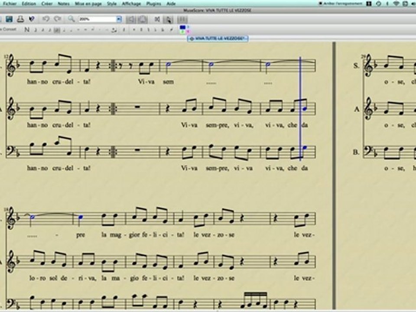Start playback of the score
The image size is (416, 312).
tap(169, 19)
